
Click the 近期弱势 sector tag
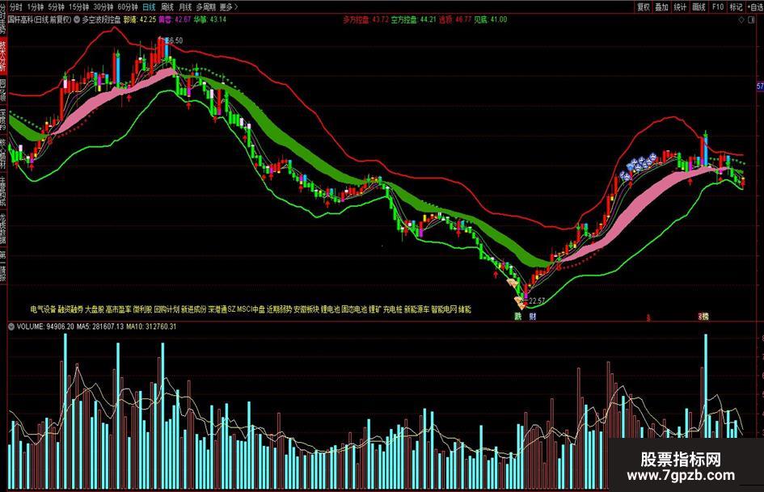point(279,309)
